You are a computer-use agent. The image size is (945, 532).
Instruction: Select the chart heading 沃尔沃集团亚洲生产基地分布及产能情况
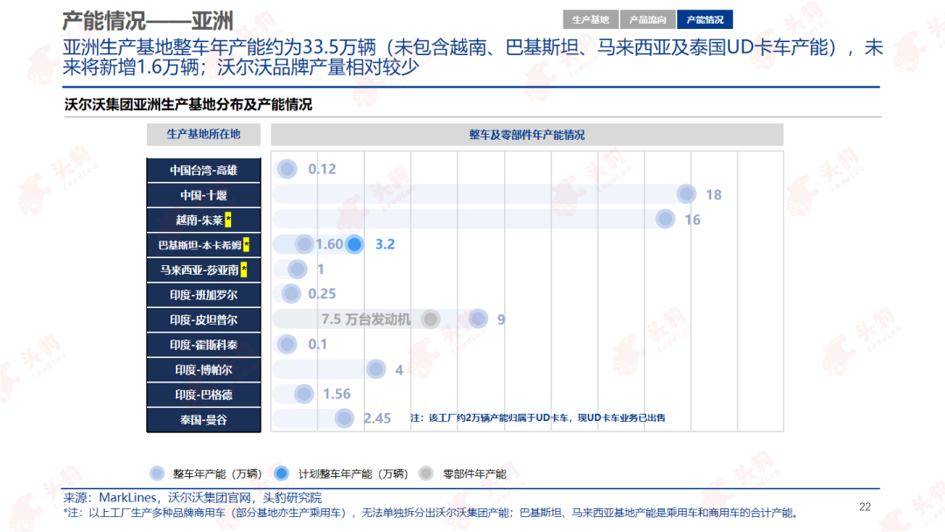coord(188,104)
